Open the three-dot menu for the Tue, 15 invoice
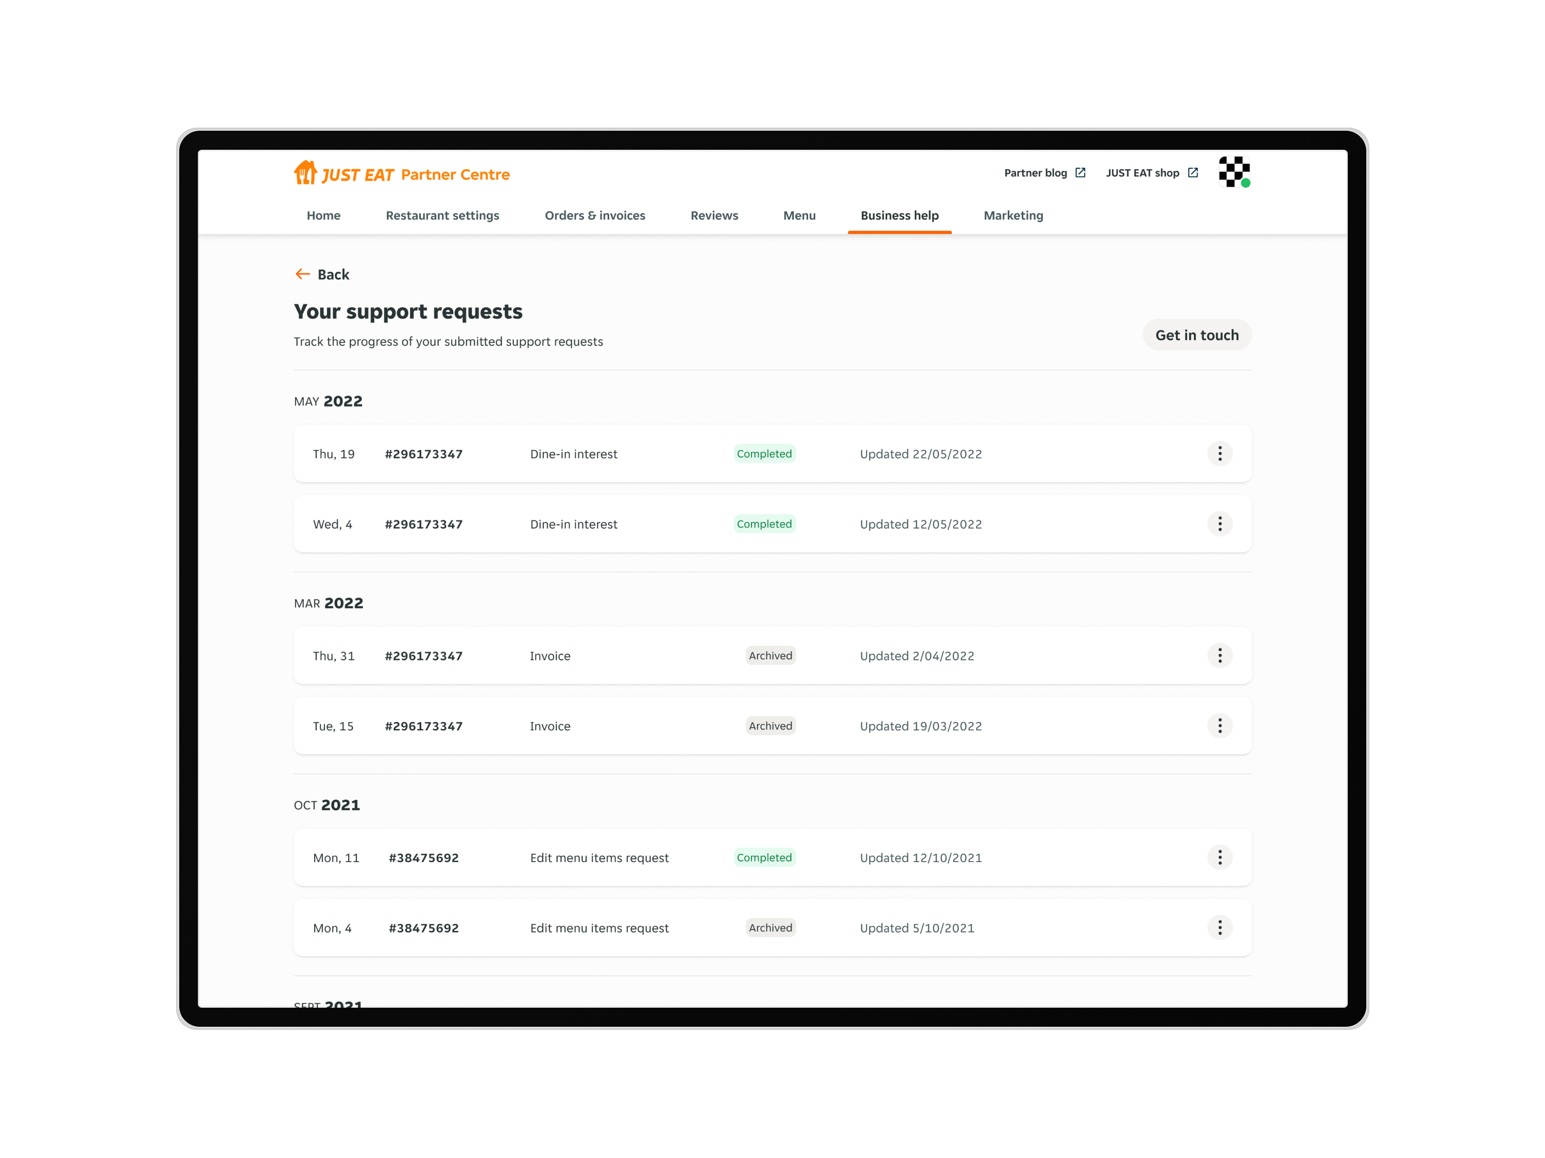This screenshot has height=1158, width=1545. click(x=1220, y=726)
